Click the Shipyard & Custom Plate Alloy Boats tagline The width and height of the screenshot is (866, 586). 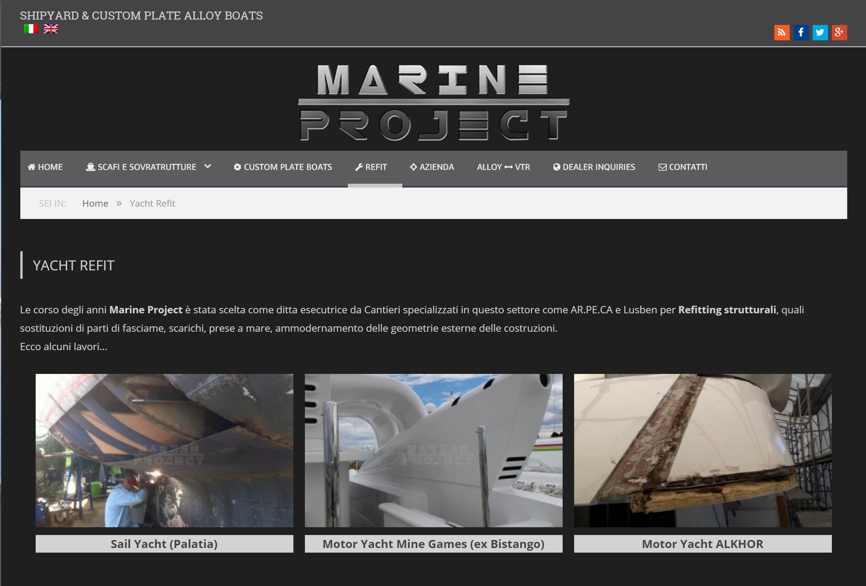click(x=141, y=15)
